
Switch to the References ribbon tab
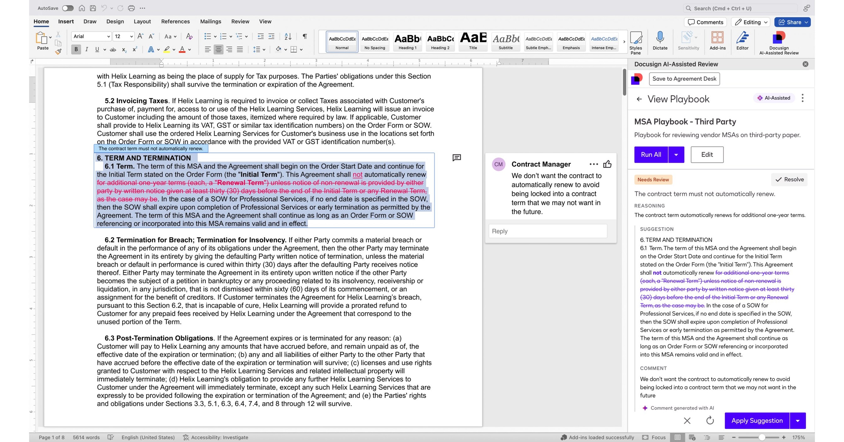(x=175, y=22)
